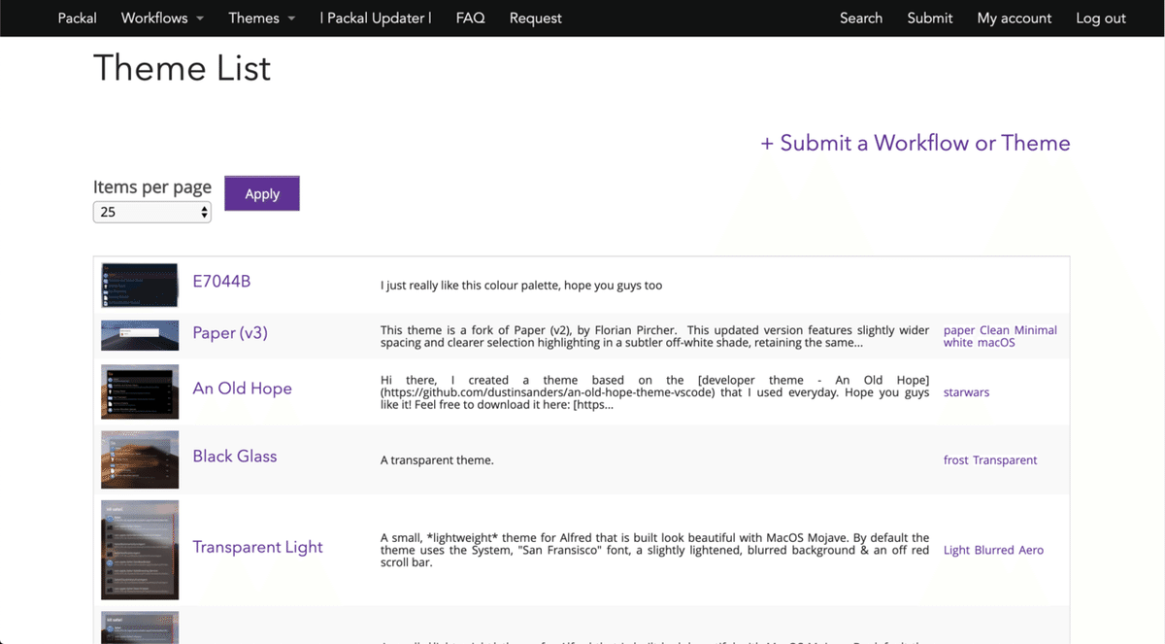Filter by the Light tag
The image size is (1165, 644).
pos(957,550)
